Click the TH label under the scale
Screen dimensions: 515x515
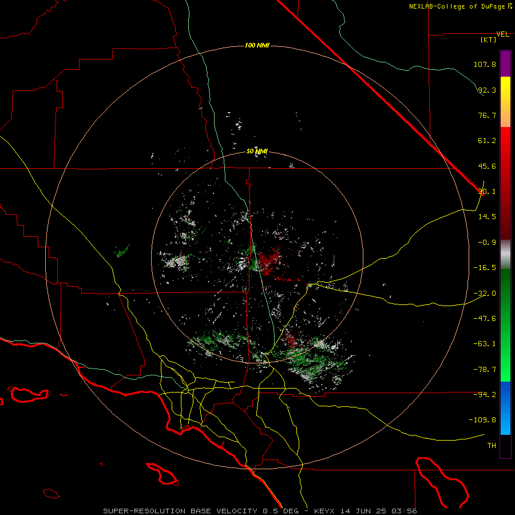point(492,446)
